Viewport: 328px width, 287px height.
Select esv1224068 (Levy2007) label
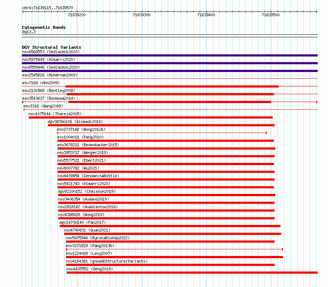pyautogui.click(x=89, y=253)
